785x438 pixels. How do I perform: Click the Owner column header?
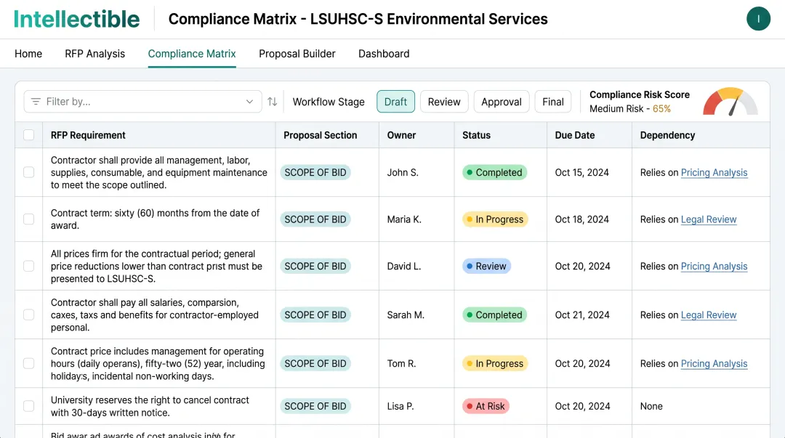401,135
